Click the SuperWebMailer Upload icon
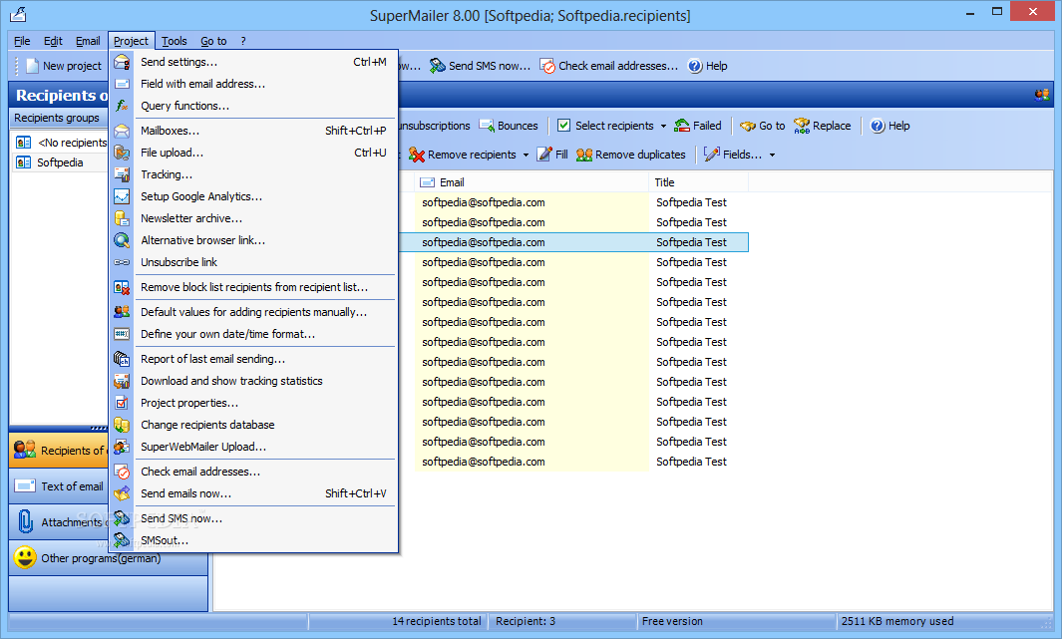1062x639 pixels. click(122, 447)
